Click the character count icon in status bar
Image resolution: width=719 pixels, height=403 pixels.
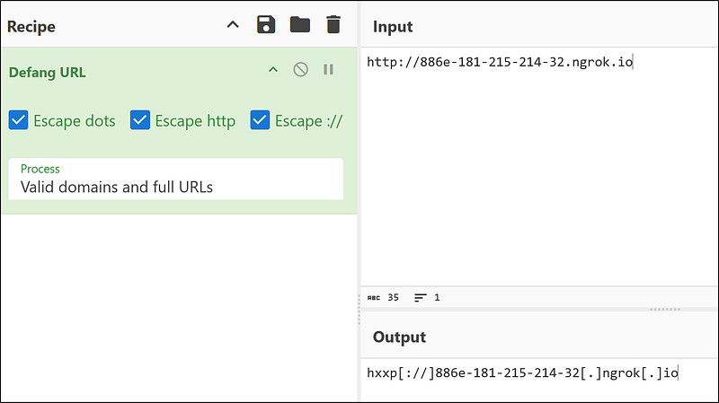tap(374, 297)
